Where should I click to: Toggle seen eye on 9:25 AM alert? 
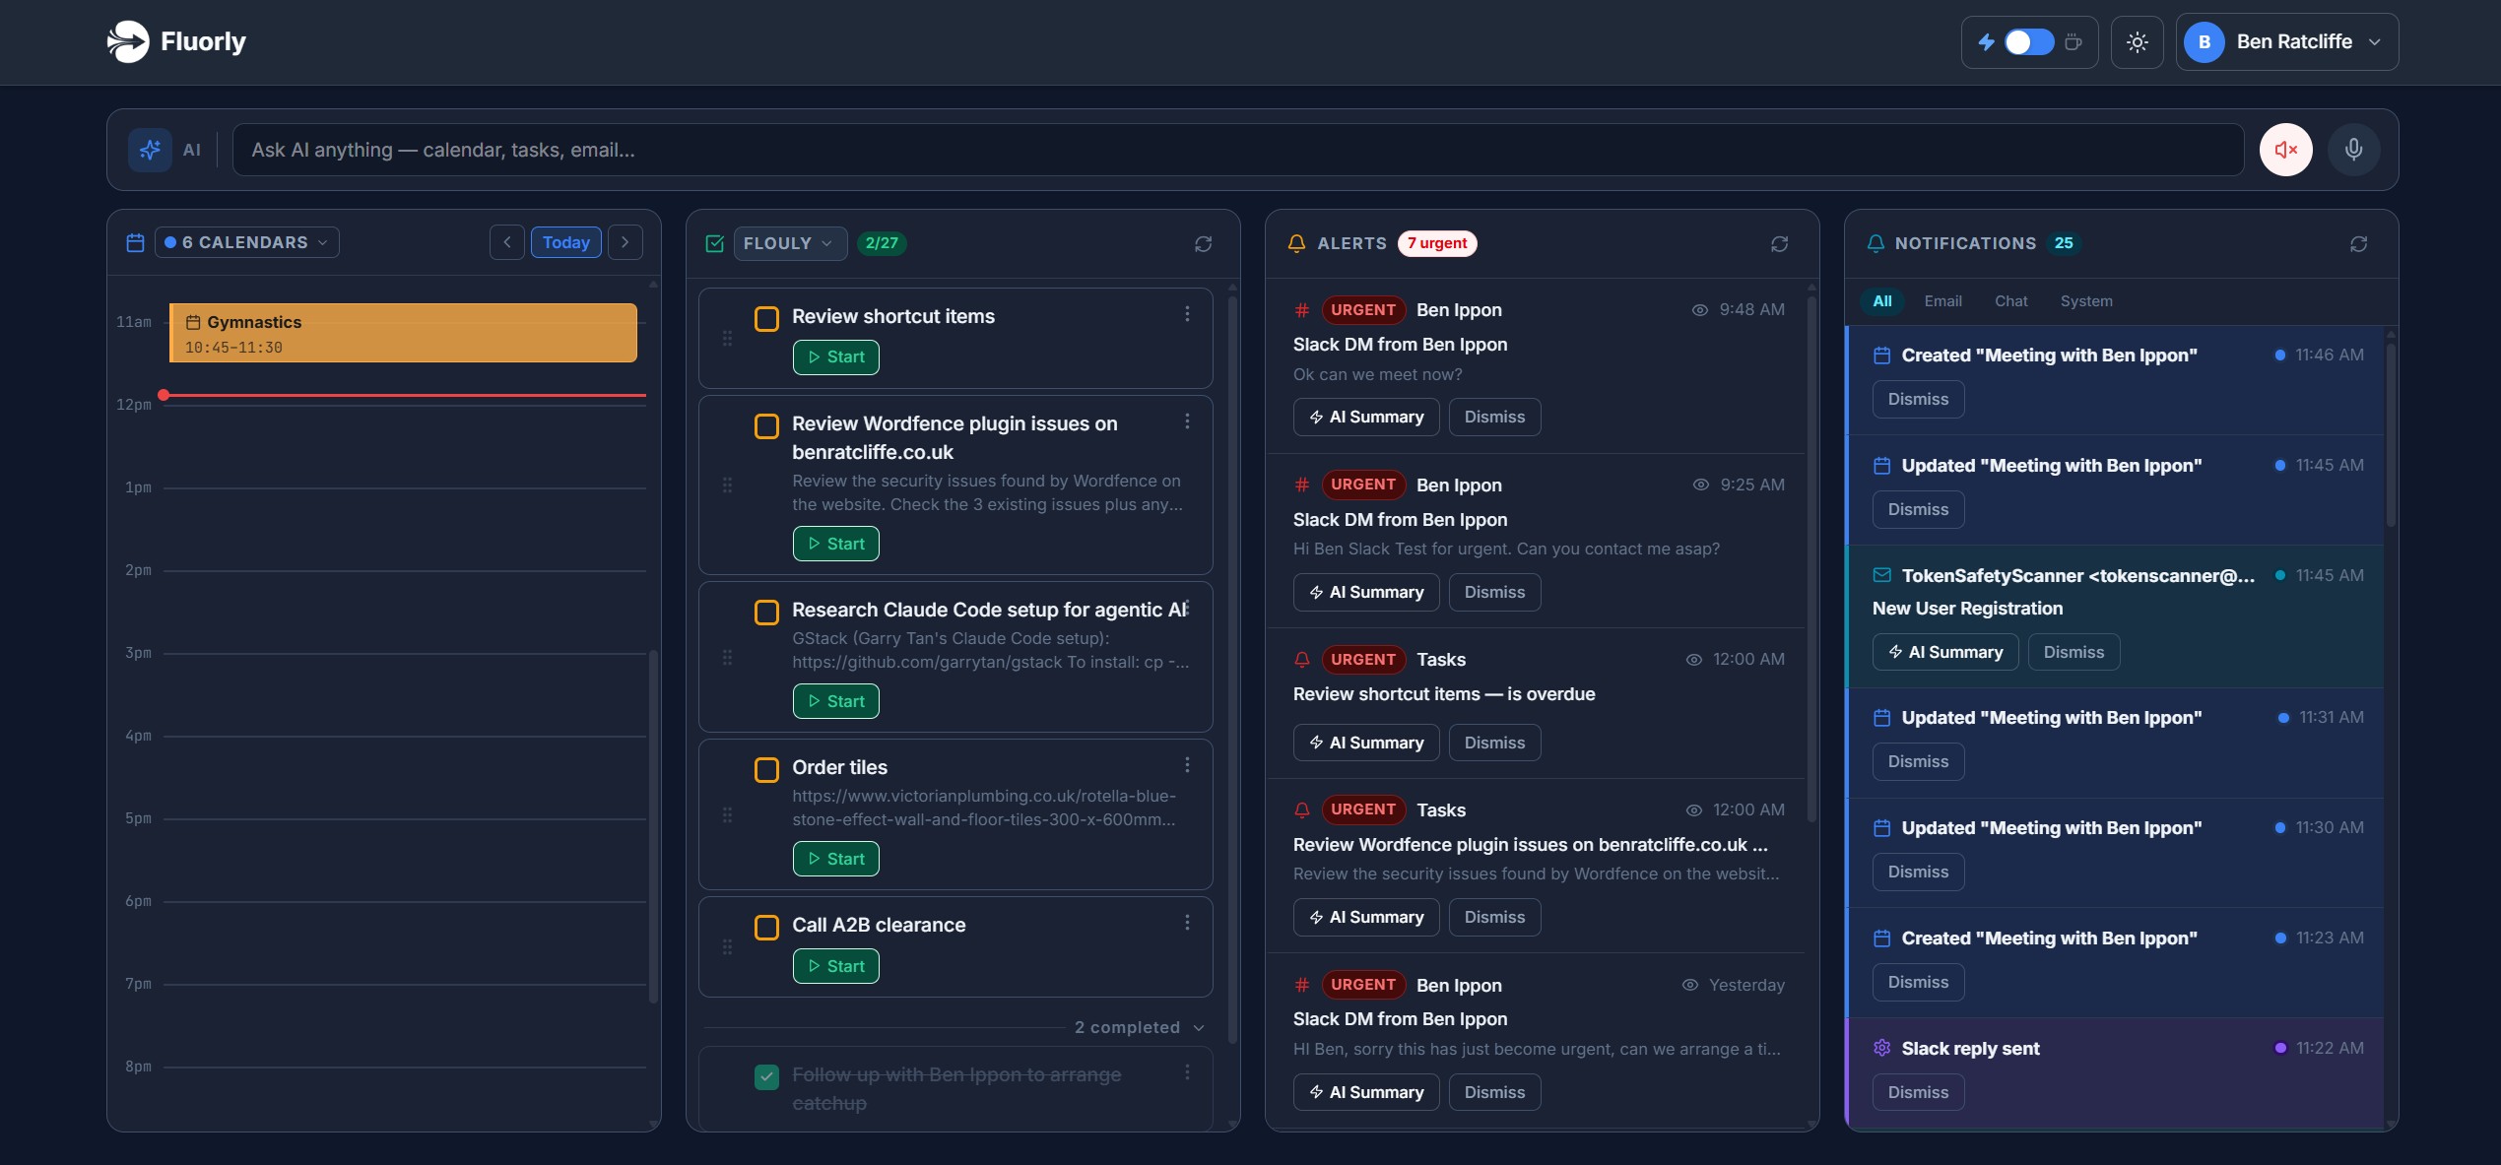[1700, 485]
